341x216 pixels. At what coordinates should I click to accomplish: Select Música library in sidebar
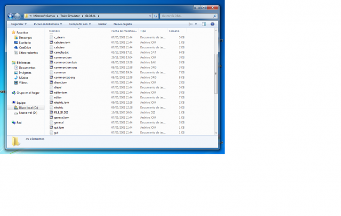click(24, 78)
